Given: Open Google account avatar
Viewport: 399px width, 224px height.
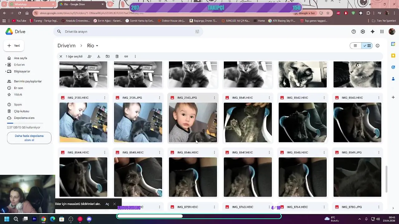Looking at the screenshot, I should [x=392, y=31].
